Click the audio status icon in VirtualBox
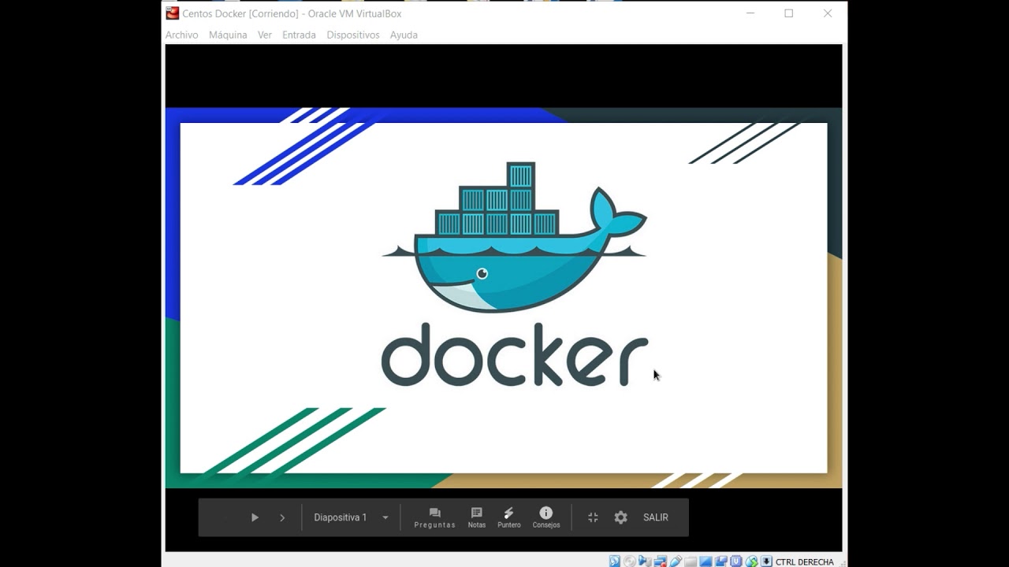Screen dimensions: 1009x567 click(645, 561)
